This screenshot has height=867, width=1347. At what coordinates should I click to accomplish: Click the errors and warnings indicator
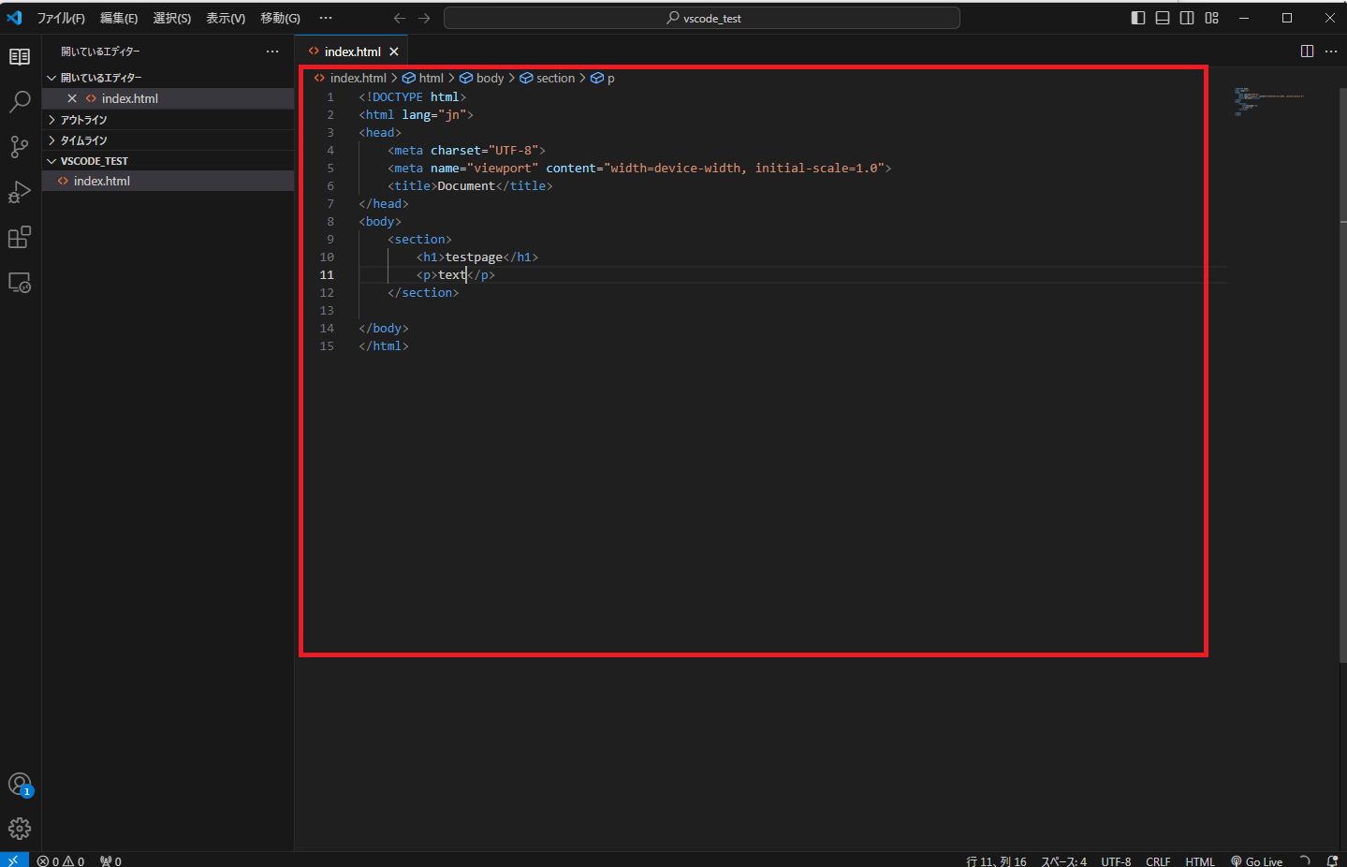click(x=61, y=861)
